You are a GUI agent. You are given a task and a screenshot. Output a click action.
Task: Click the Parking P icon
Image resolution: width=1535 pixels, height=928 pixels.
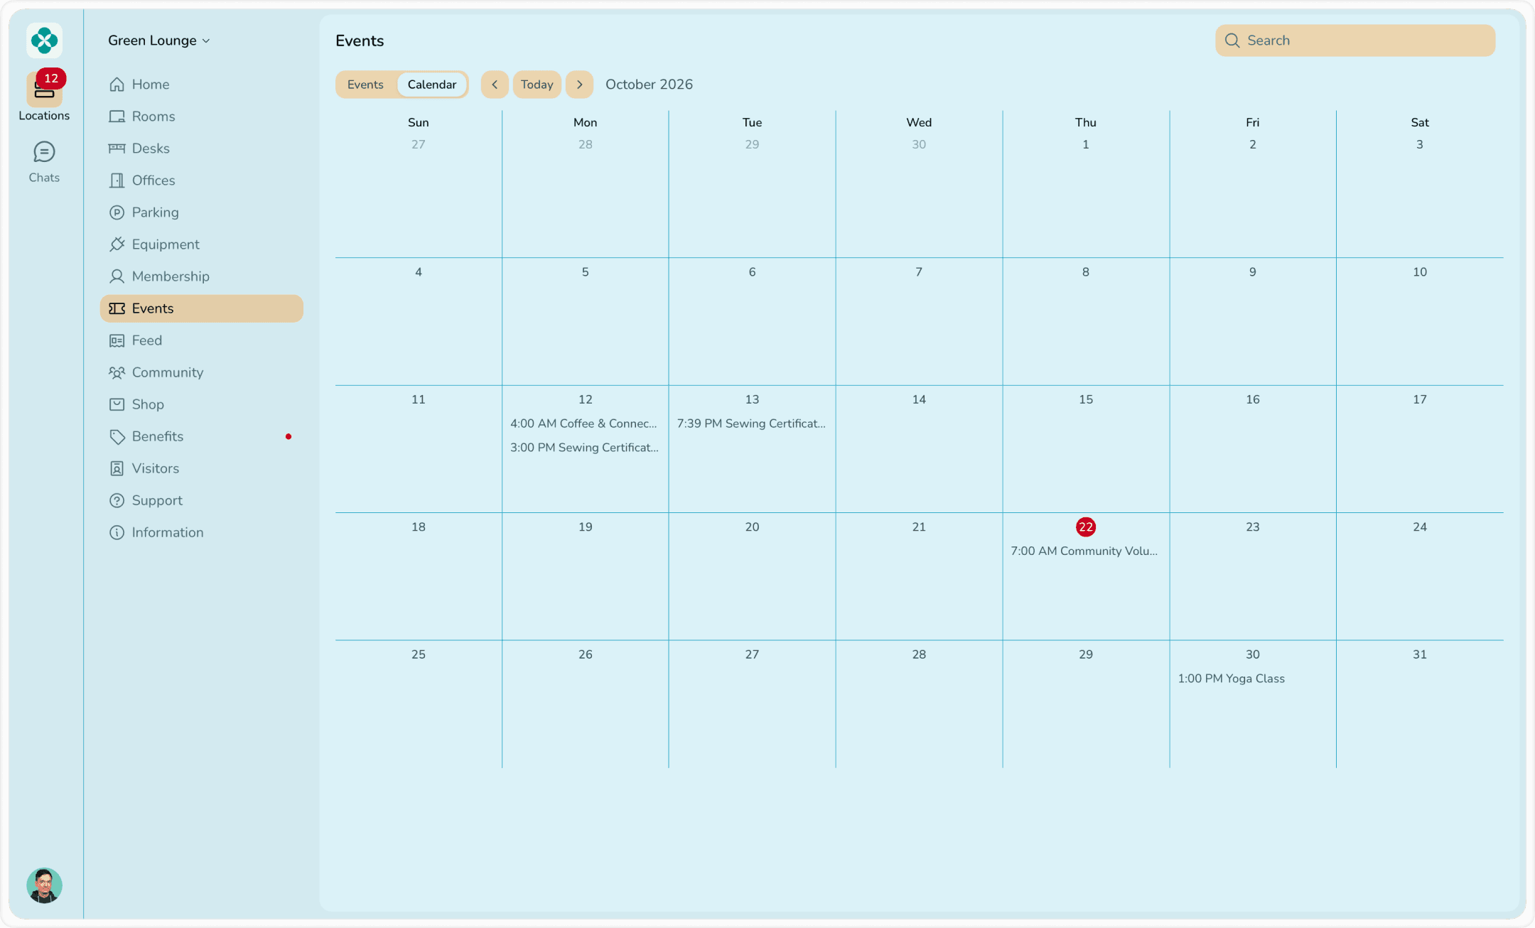(x=117, y=212)
